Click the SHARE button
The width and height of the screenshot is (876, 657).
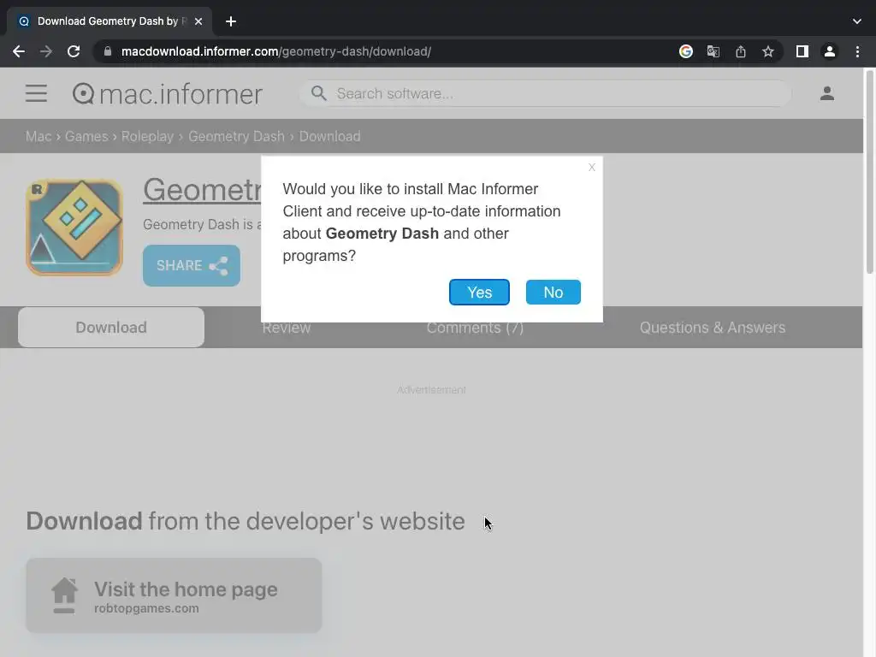[x=192, y=265]
